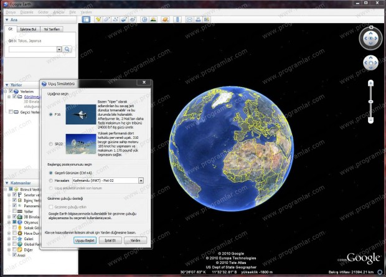Screen dimensions: 386x277
Task: Click the F16 jet thumbnail image
Action: [x=81, y=115]
